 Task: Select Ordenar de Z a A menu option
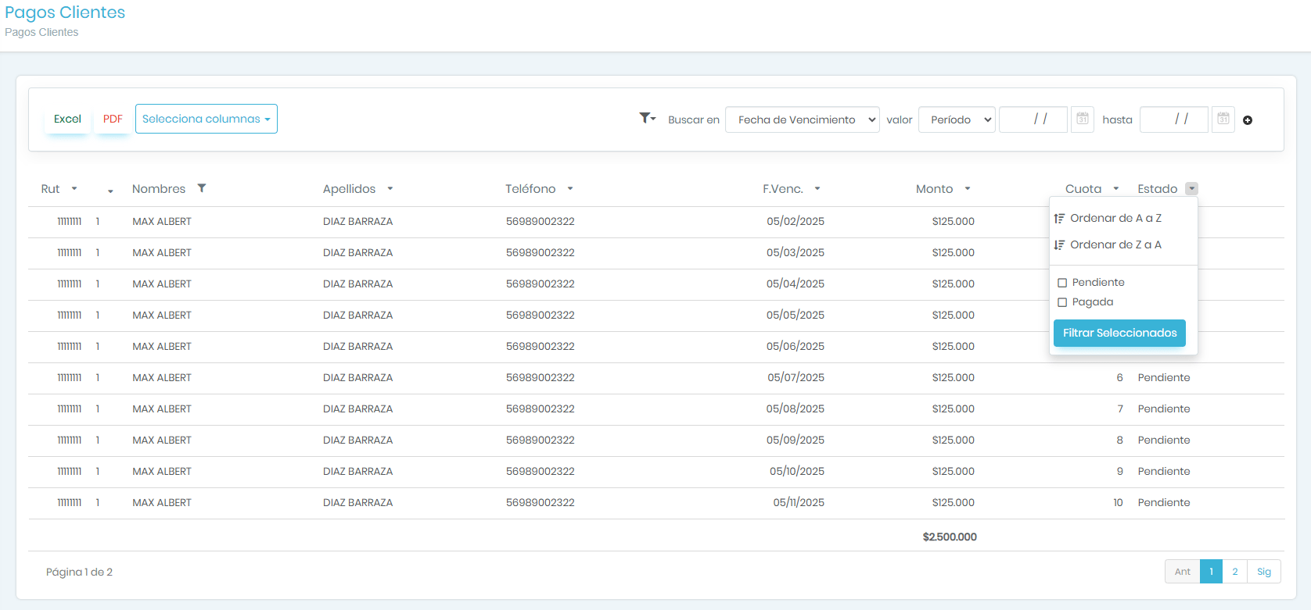[x=1115, y=245]
